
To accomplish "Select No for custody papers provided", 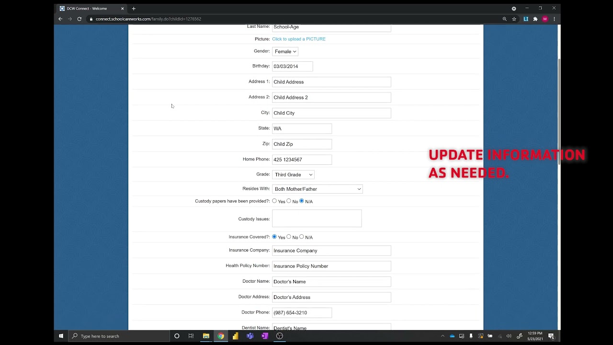I will 289,201.
